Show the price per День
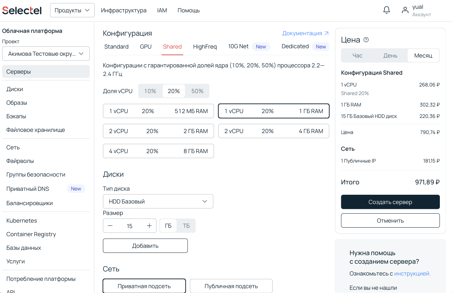The image size is (452, 293). (390, 55)
